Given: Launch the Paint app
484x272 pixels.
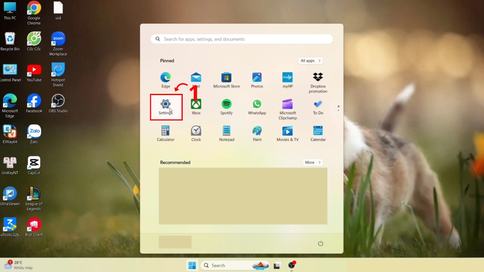Looking at the screenshot, I should [257, 134].
